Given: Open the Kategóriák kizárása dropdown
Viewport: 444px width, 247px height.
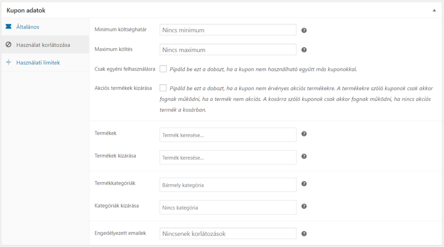Looking at the screenshot, I should 228,208.
